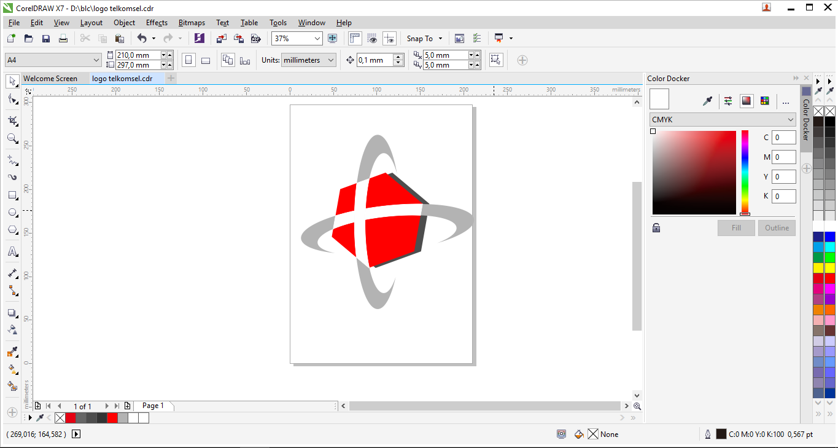The height and width of the screenshot is (448, 838).
Task: Select the Artistic Media tool
Action: [12, 178]
